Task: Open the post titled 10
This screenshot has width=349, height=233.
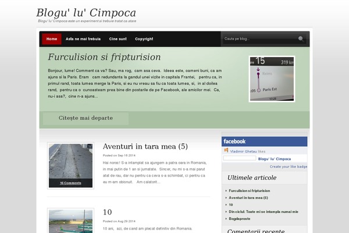Action: click(107, 212)
